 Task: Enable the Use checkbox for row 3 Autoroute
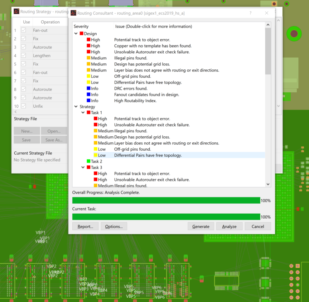click(24, 47)
